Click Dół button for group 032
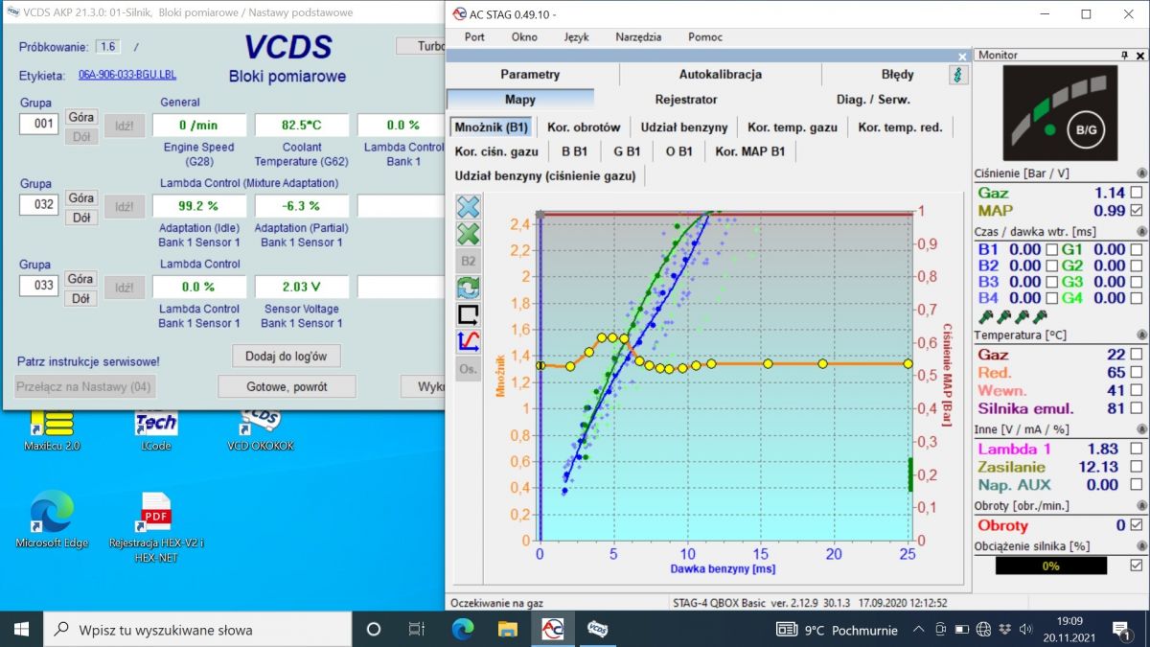 click(x=81, y=218)
